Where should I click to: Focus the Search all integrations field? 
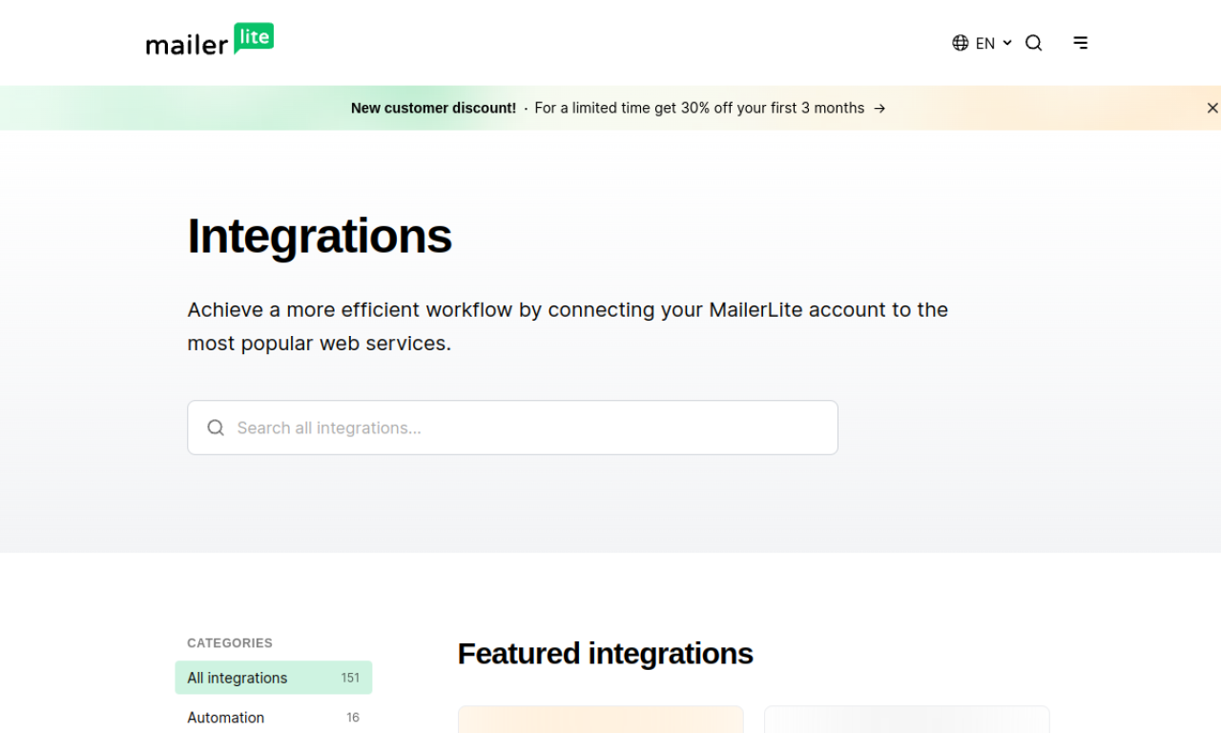[x=512, y=428]
